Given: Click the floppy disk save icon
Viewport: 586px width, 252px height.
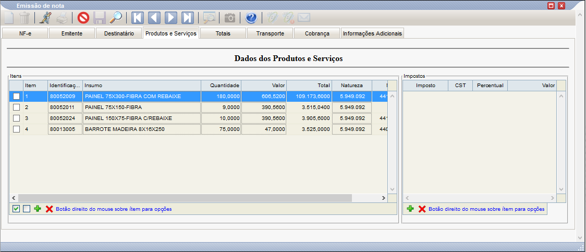Looking at the screenshot, I should [100, 18].
